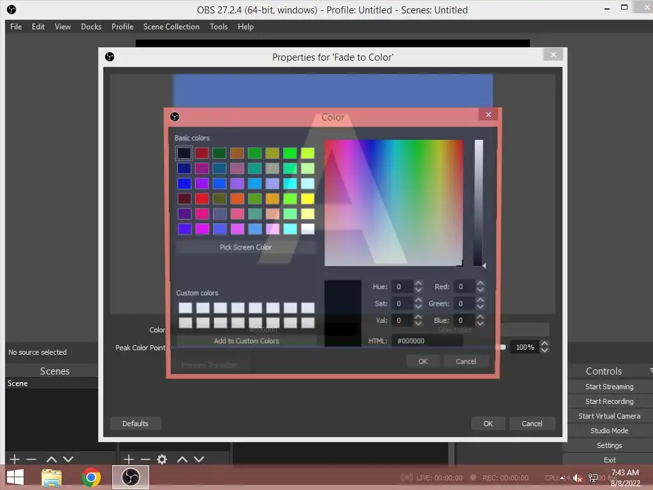The height and width of the screenshot is (490, 653).
Task: Click Start Virtual Camera
Action: tap(609, 416)
